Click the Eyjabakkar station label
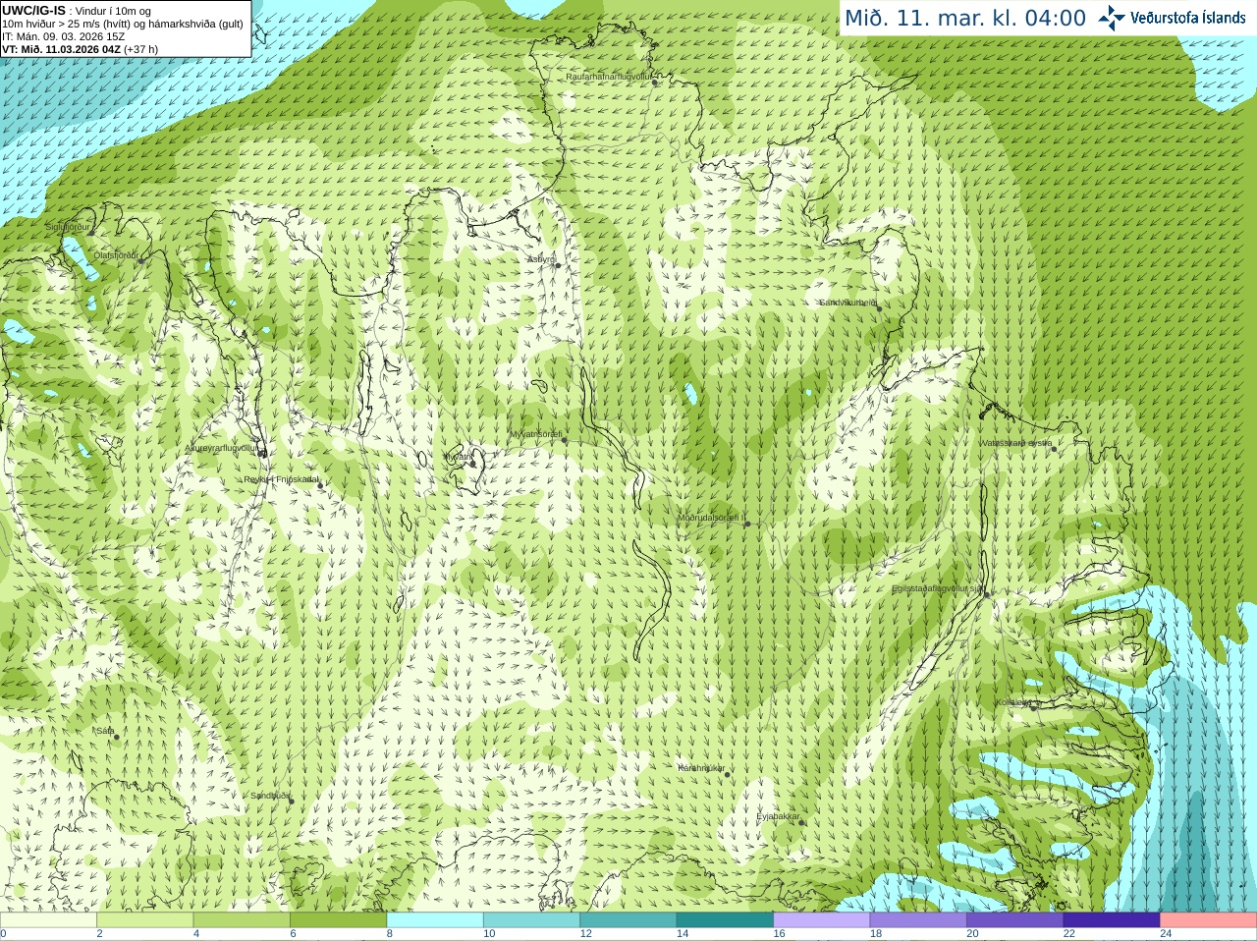The height and width of the screenshot is (941, 1257). click(778, 816)
